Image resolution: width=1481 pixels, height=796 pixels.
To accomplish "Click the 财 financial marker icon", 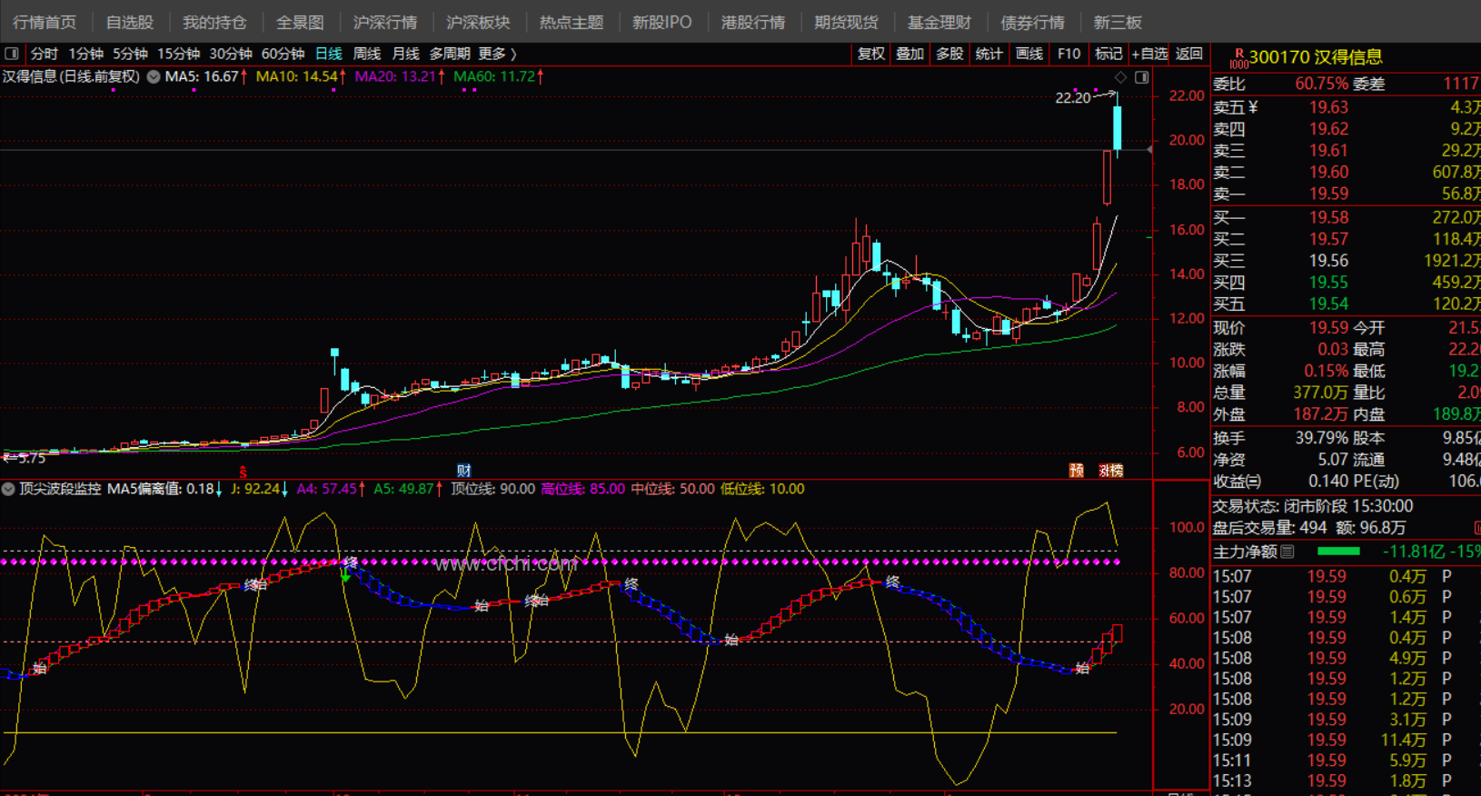I will pos(463,470).
